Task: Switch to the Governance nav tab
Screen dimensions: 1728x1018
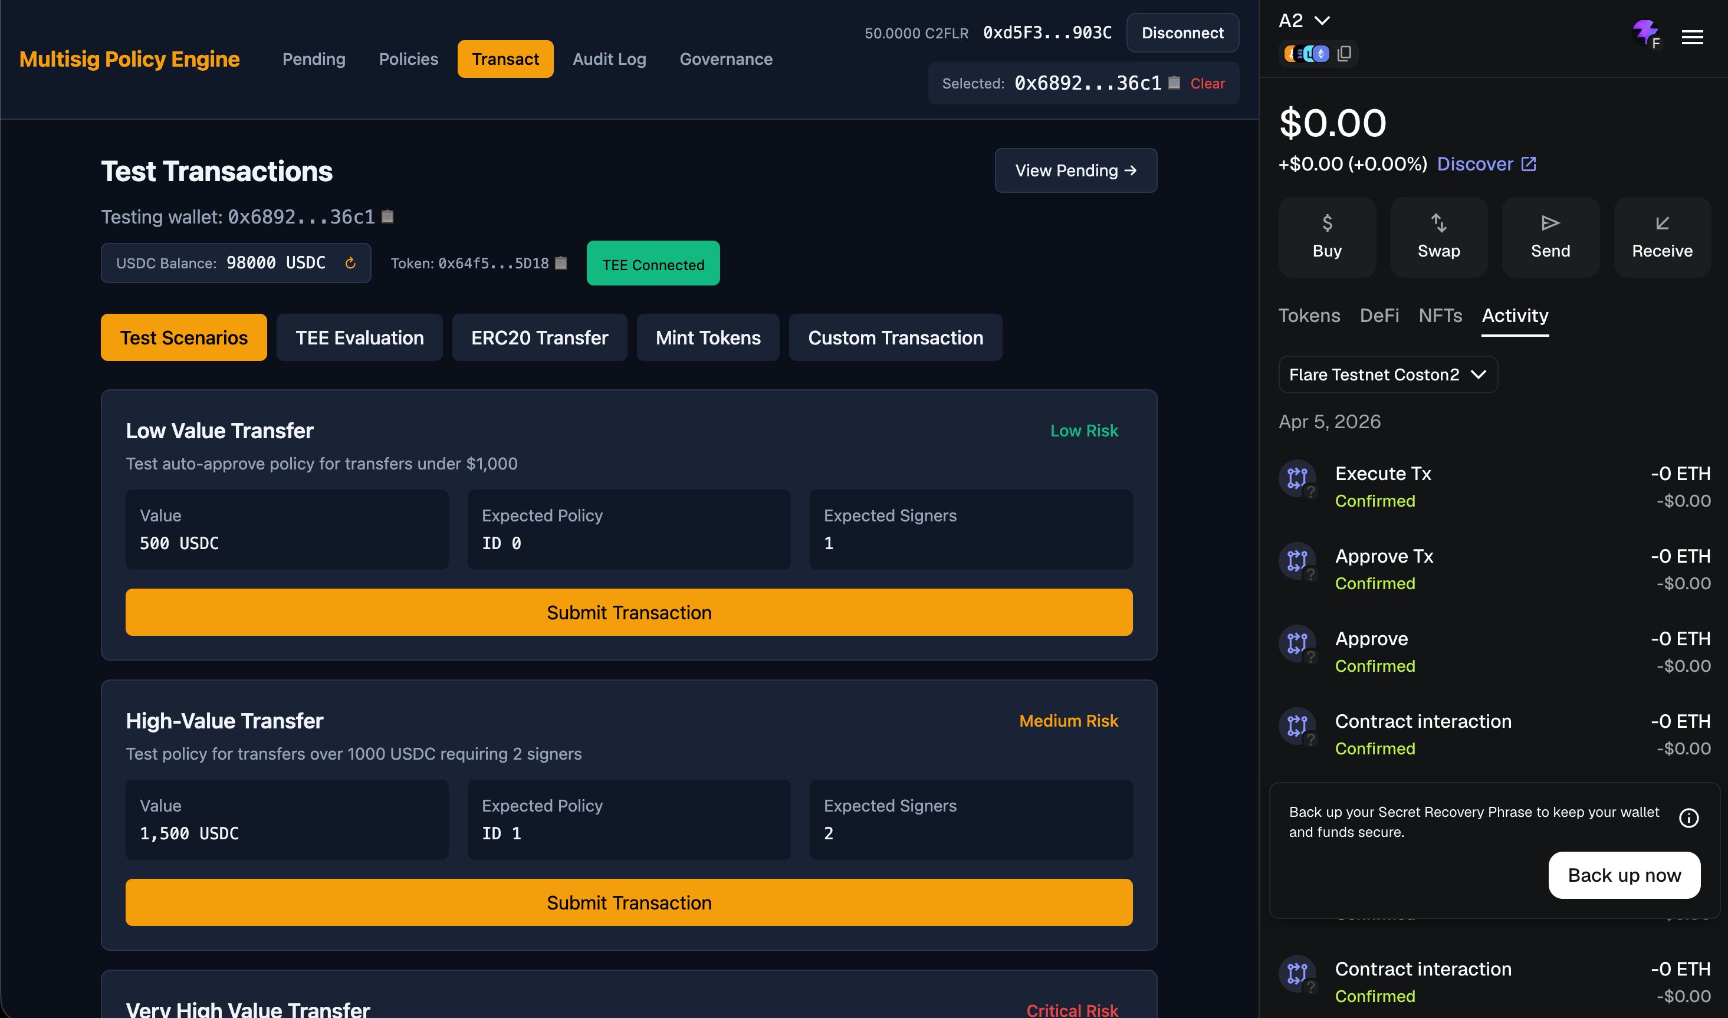Action: [x=726, y=59]
